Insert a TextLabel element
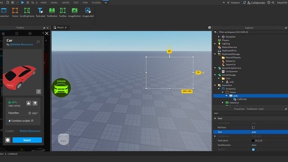The height and width of the screenshot is (162, 288). click(x=40, y=12)
